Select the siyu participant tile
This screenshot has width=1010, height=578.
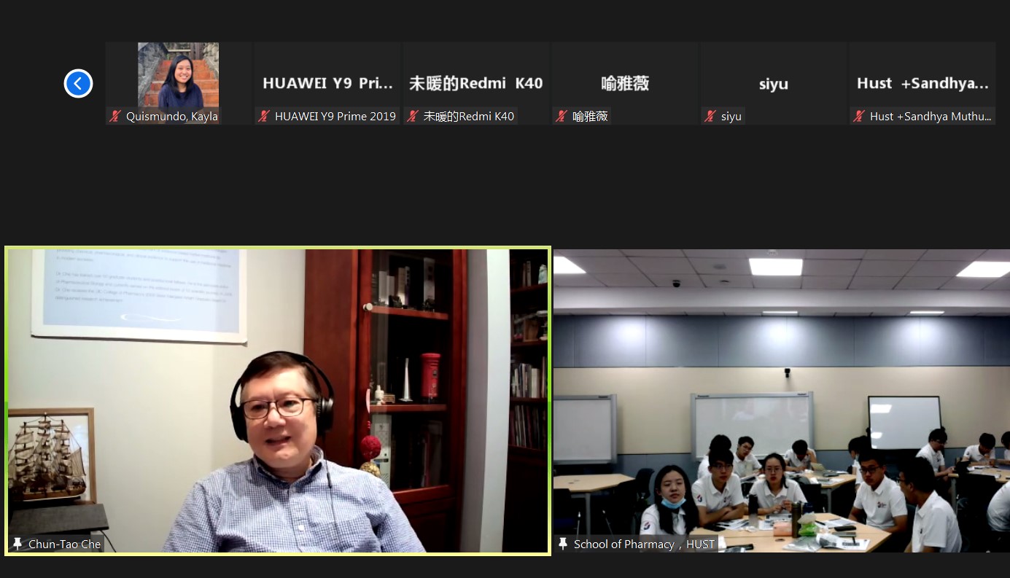coord(774,82)
